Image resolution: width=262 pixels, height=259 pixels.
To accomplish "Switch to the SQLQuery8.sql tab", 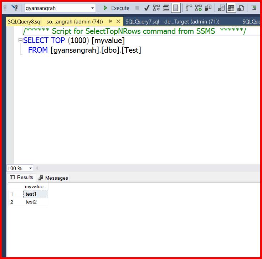I will point(55,21).
